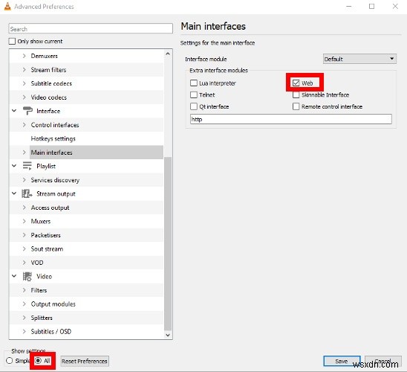Select Access output tree item
407x372 pixels.
pos(50,208)
